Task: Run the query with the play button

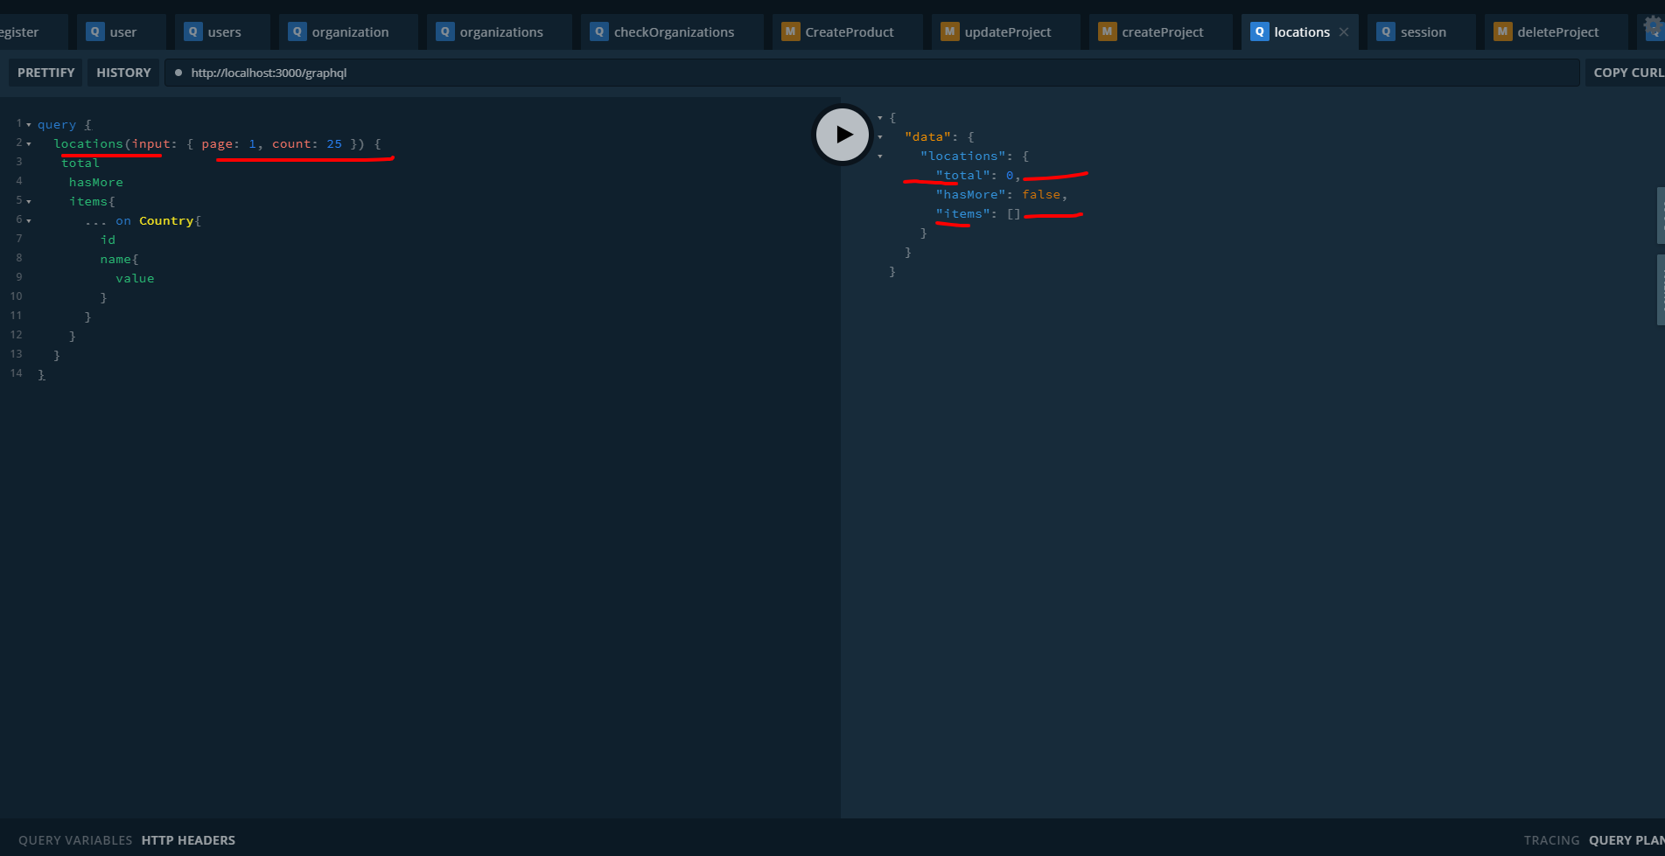Action: [x=842, y=134]
